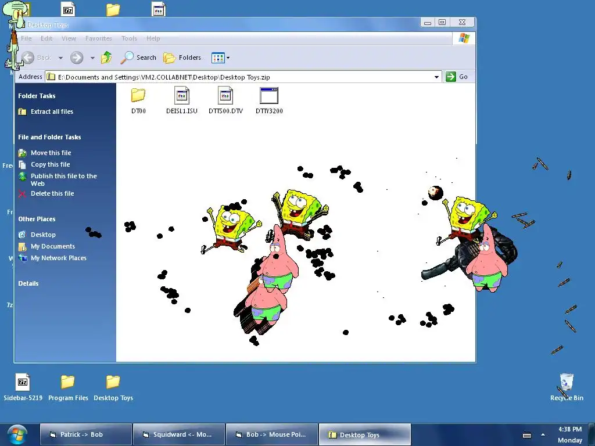
Task: Go to My Documents in Other Places
Action: [x=53, y=246]
